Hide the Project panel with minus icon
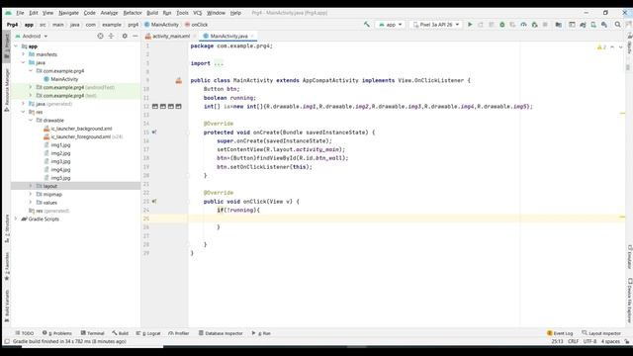 point(136,36)
